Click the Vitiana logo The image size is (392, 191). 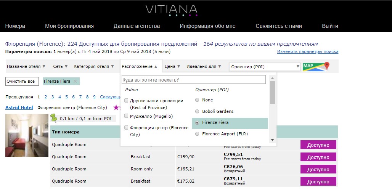click(171, 10)
